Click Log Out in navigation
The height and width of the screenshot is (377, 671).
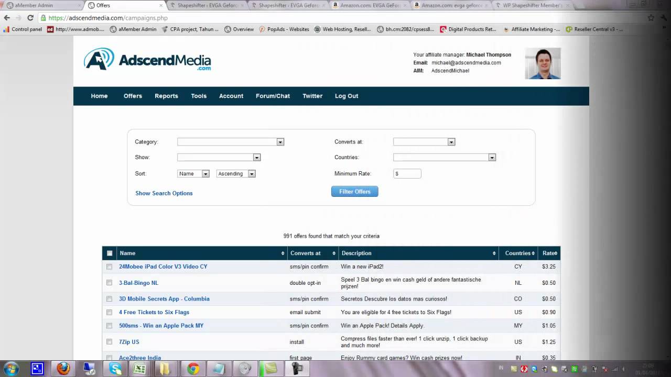[347, 96]
